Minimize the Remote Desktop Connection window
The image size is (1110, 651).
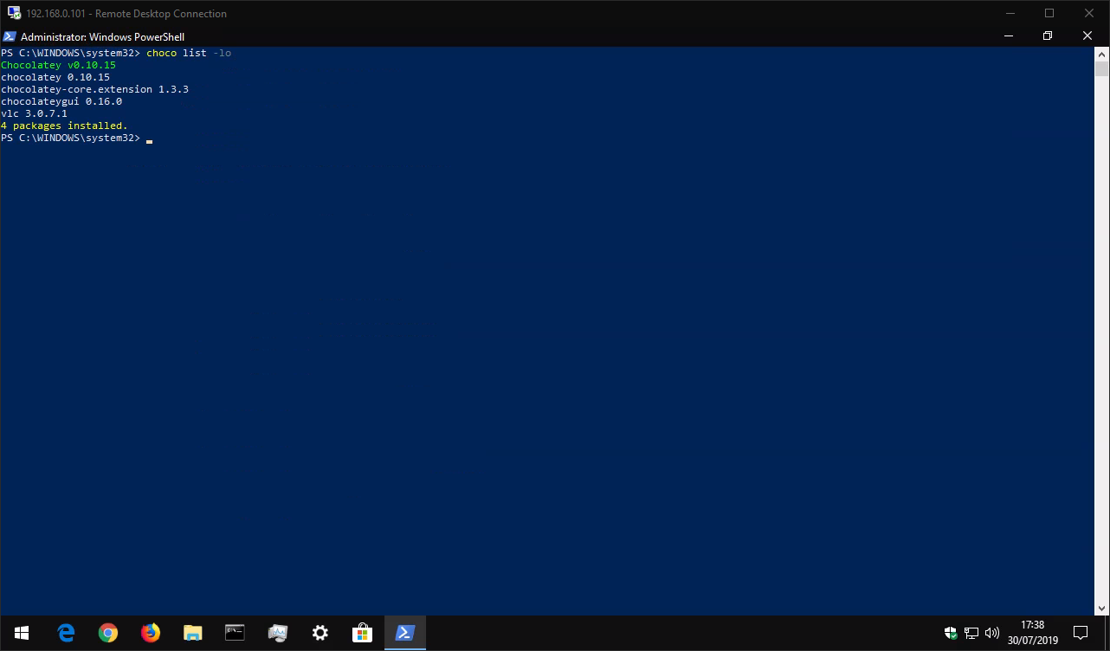[x=1010, y=13]
